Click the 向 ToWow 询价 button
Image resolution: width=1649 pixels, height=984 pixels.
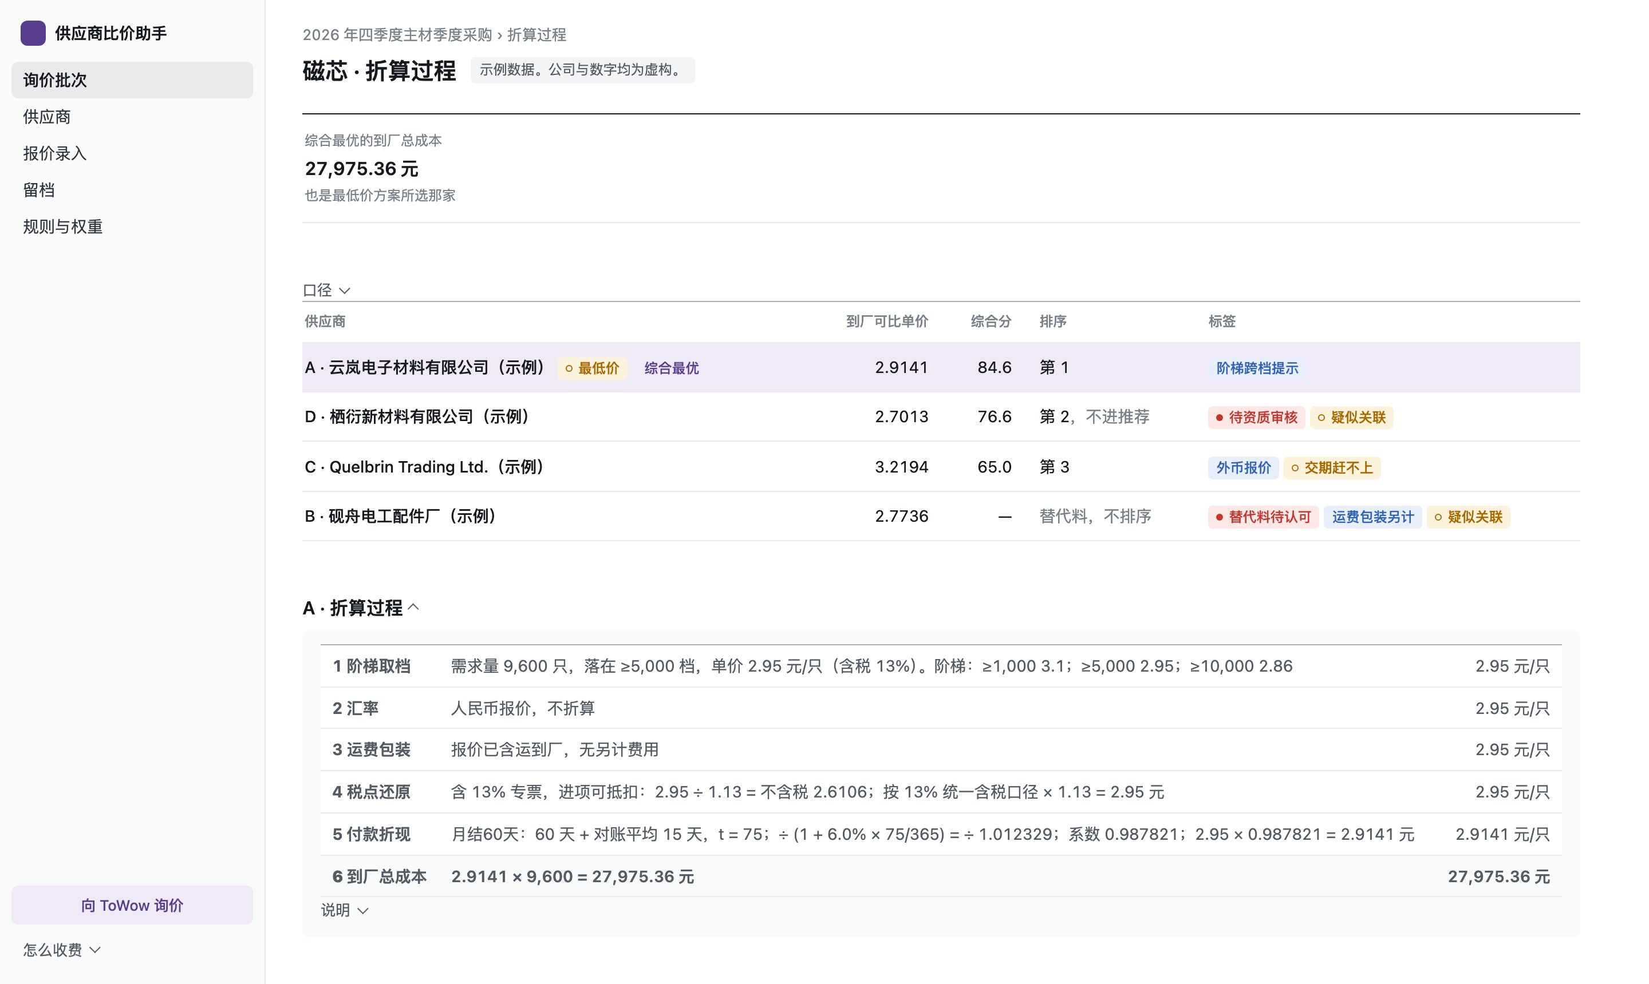point(132,905)
